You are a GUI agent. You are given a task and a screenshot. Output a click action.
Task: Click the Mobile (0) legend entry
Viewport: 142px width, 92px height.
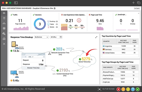coord(52,27)
